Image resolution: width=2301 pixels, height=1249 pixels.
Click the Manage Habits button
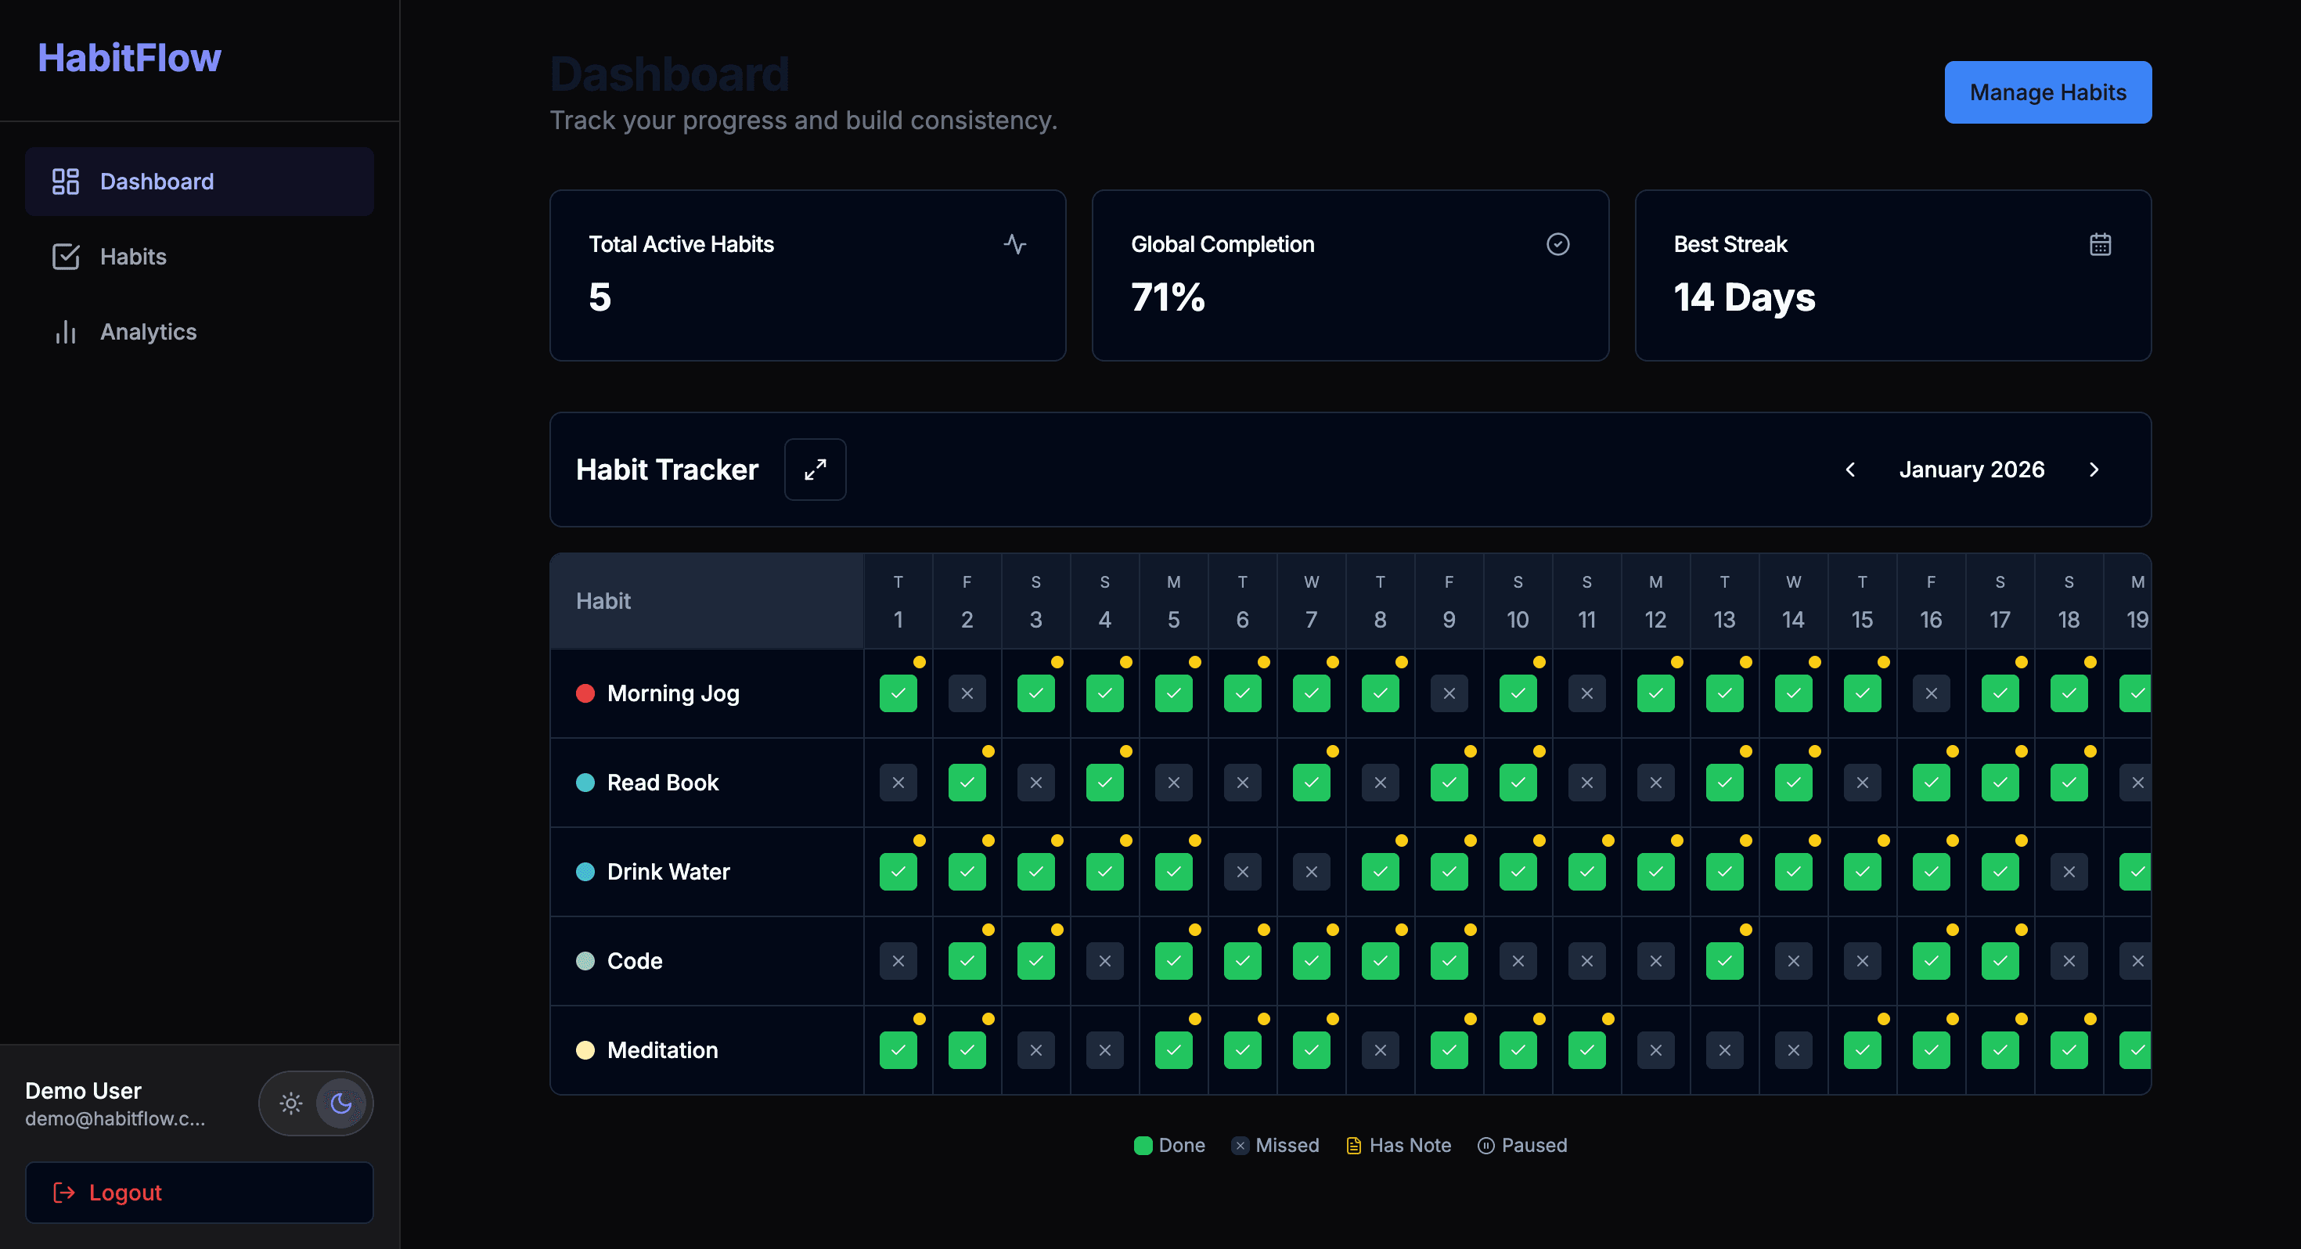click(2047, 92)
